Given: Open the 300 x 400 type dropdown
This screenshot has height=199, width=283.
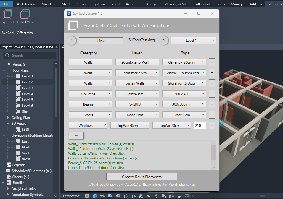Looking at the screenshot, I should tap(184, 94).
